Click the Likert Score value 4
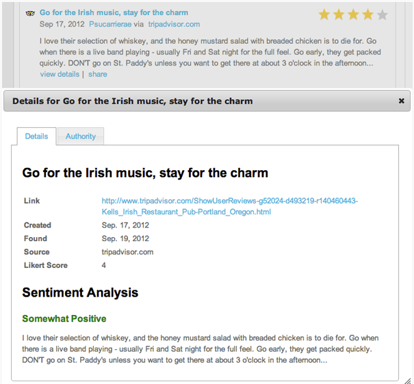 104,265
